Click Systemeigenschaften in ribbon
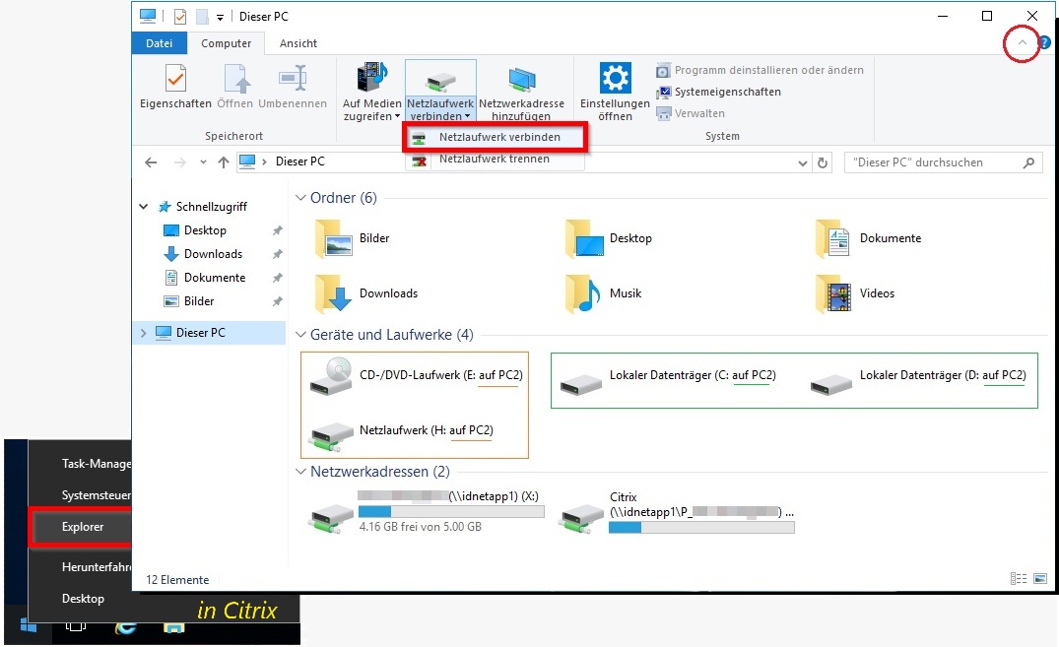 point(727,92)
